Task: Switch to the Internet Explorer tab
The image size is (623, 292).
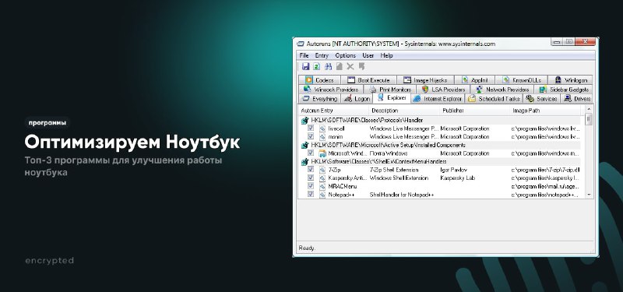Action: point(438,99)
